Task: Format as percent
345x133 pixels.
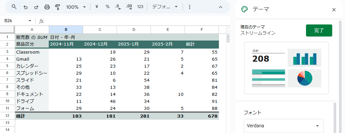Action: point(107,7)
